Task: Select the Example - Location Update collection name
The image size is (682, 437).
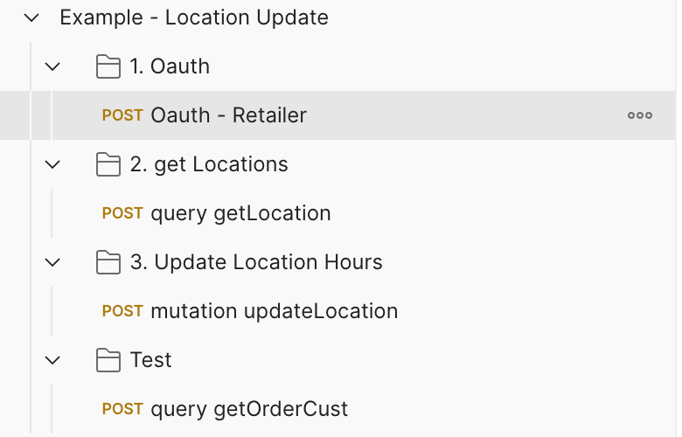Action: 194,17
